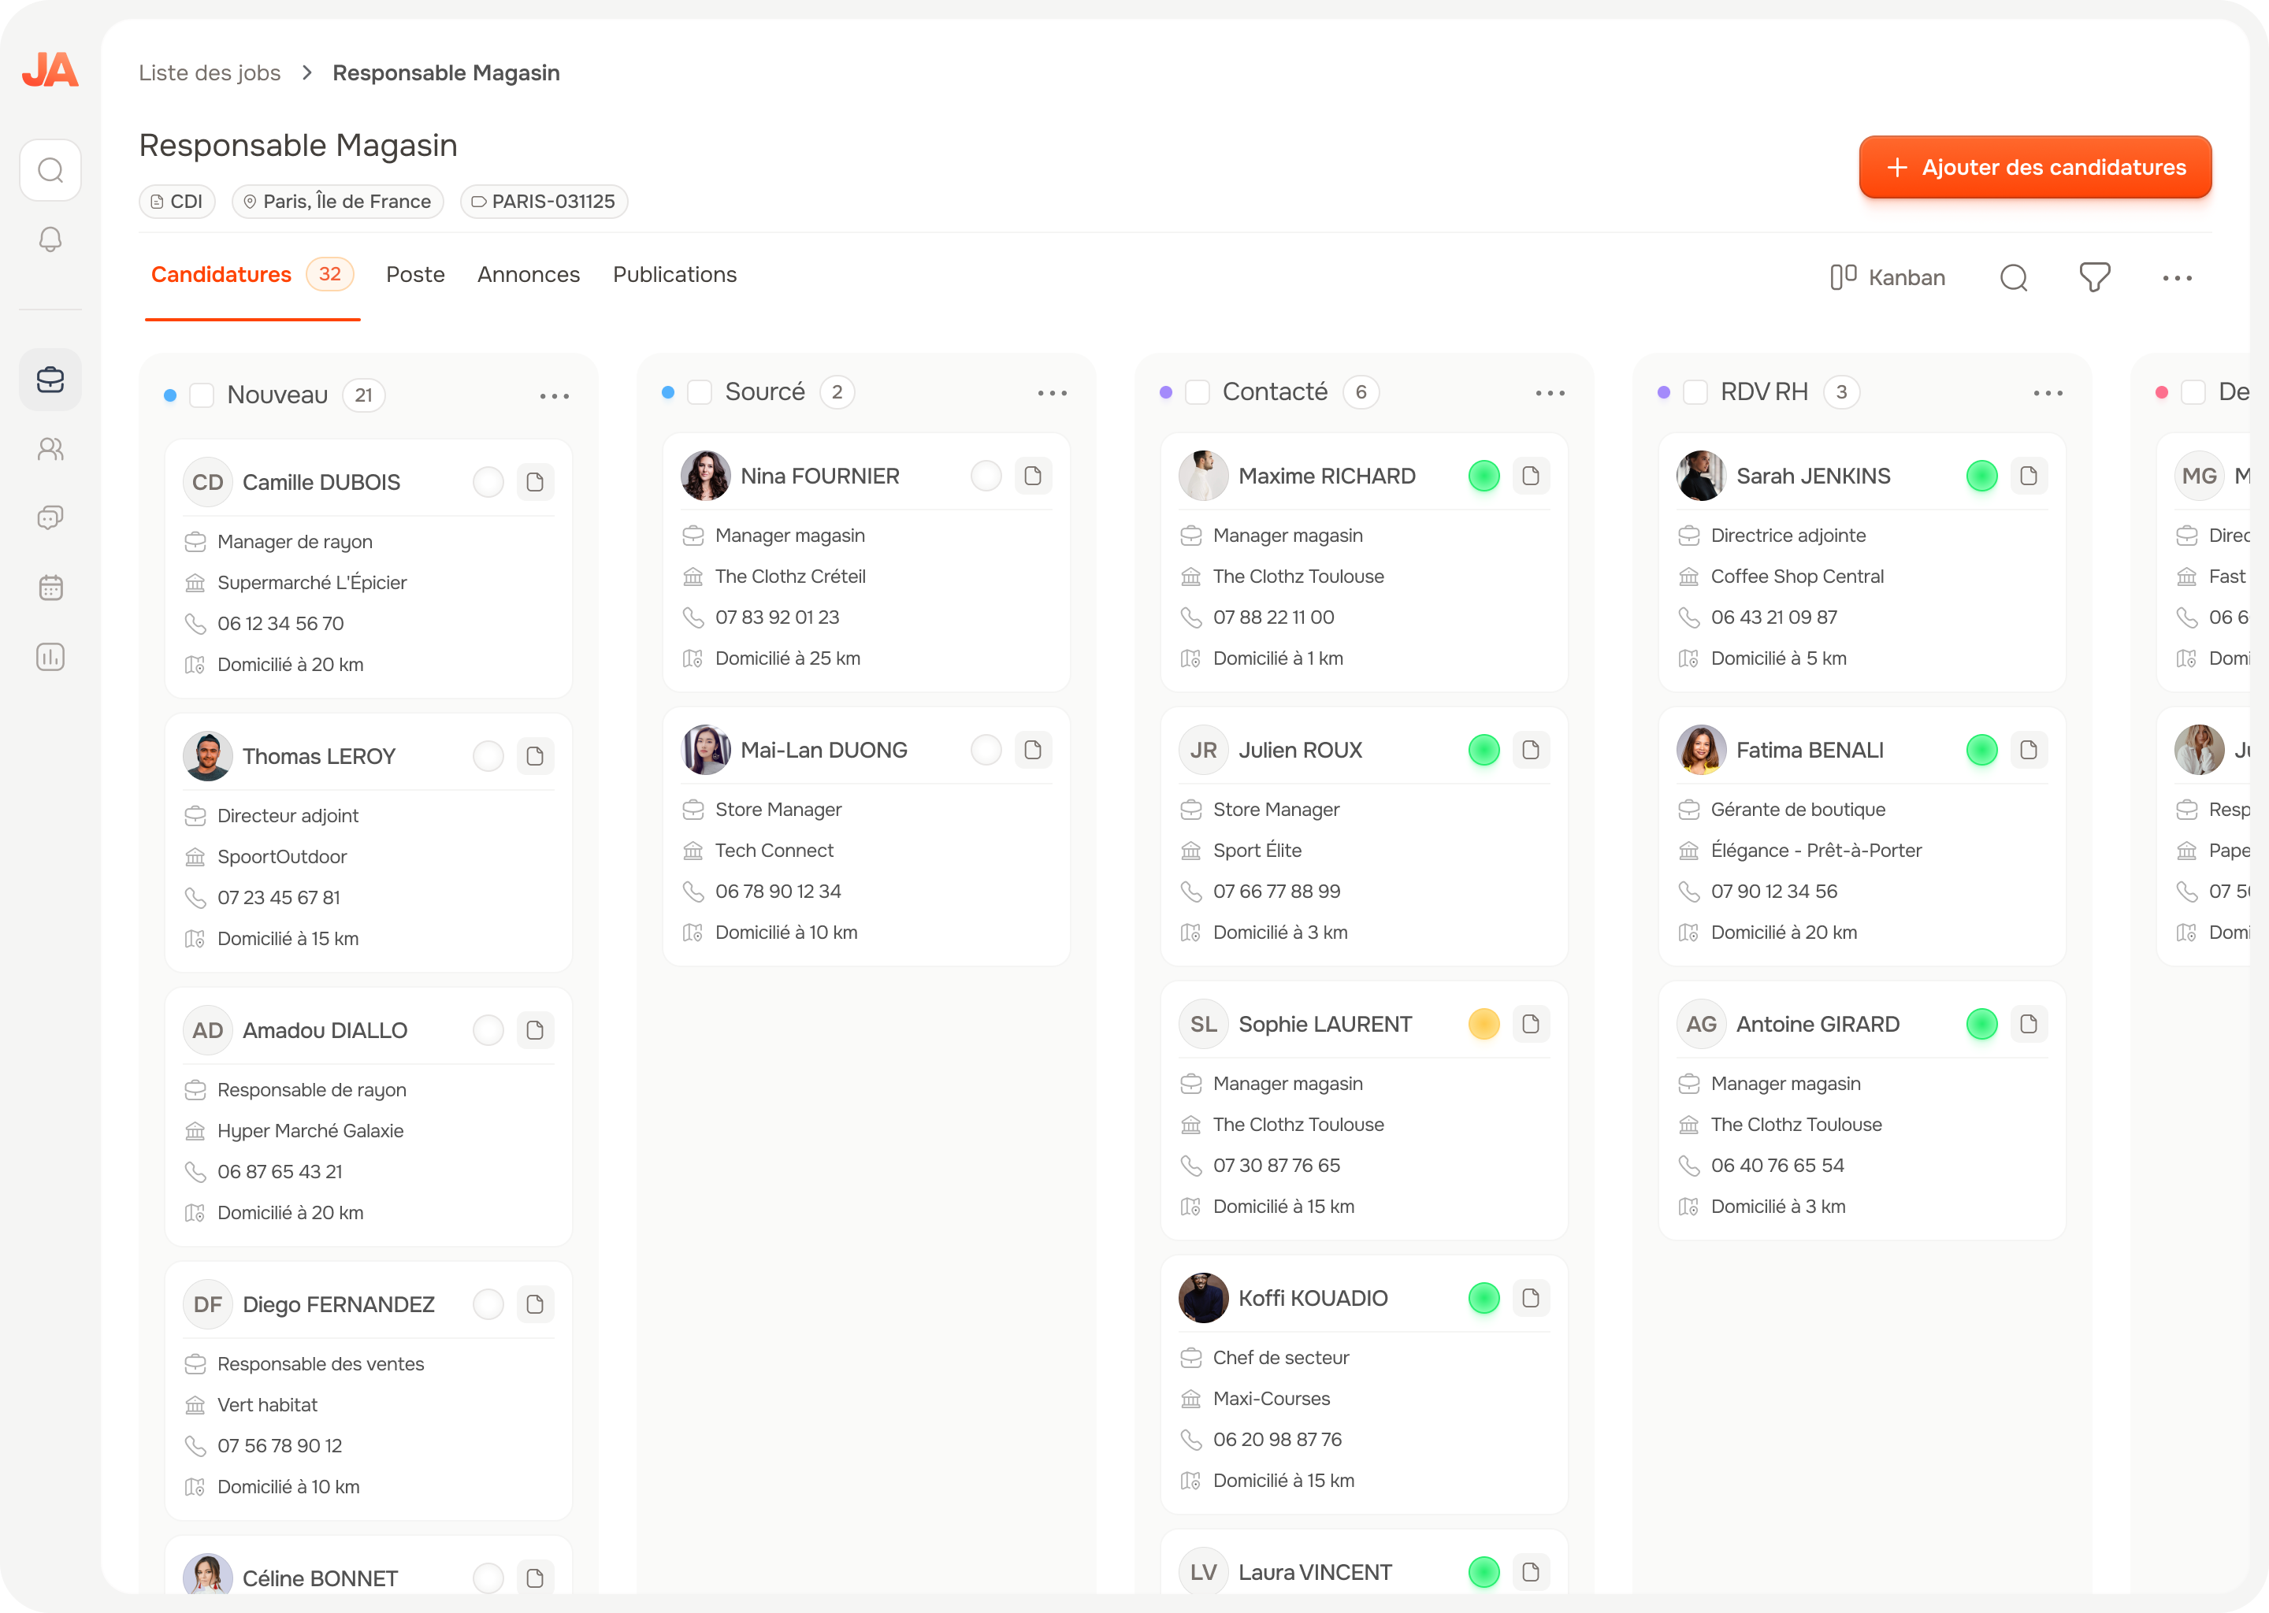2269x1613 pixels.
Task: Open the RDV RH column more options menu
Action: [2048, 393]
